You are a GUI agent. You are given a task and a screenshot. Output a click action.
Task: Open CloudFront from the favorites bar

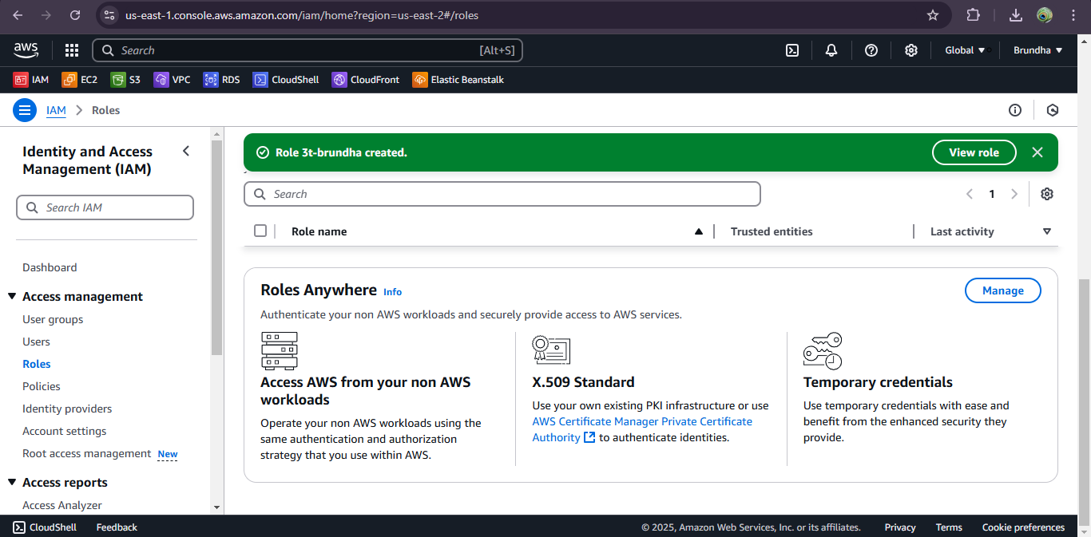click(x=366, y=80)
